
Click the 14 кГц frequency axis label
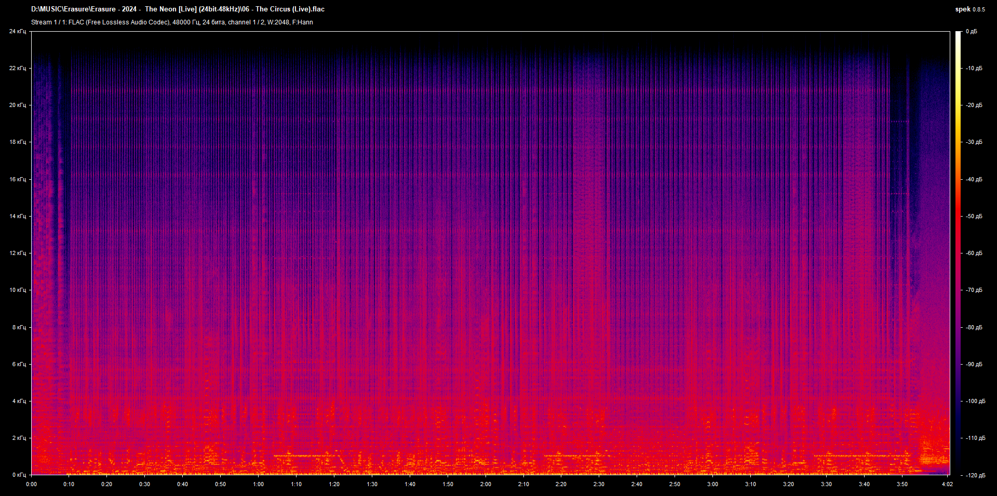(17, 217)
